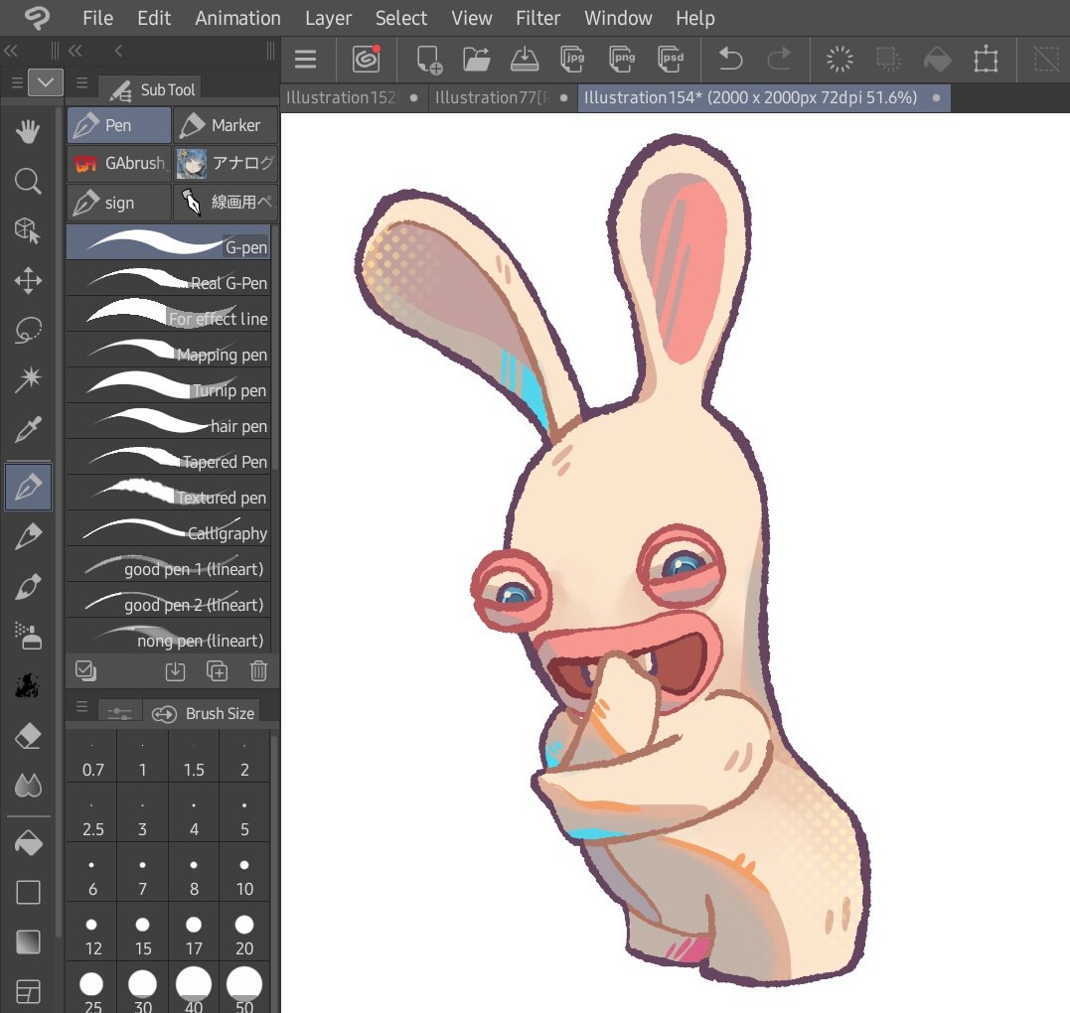Export as JPG icon

(572, 60)
